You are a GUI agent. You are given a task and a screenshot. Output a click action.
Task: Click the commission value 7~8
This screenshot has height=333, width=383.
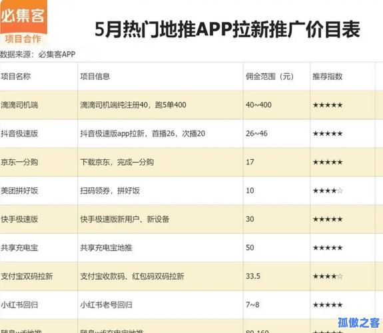pos(252,305)
